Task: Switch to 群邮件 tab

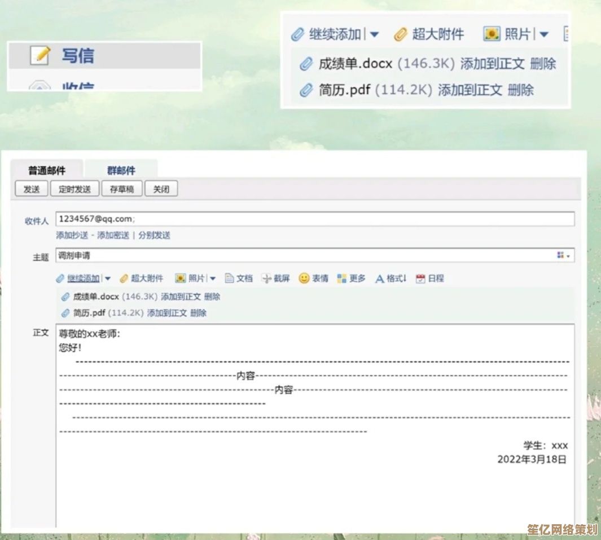Action: tap(121, 170)
